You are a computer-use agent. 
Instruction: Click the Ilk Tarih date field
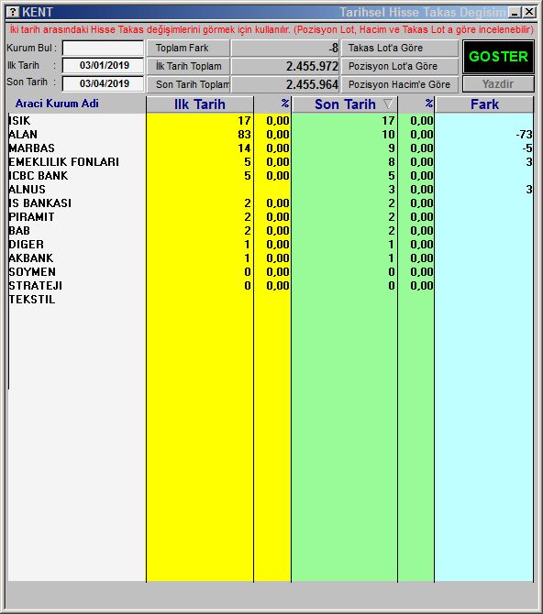pyautogui.click(x=103, y=65)
